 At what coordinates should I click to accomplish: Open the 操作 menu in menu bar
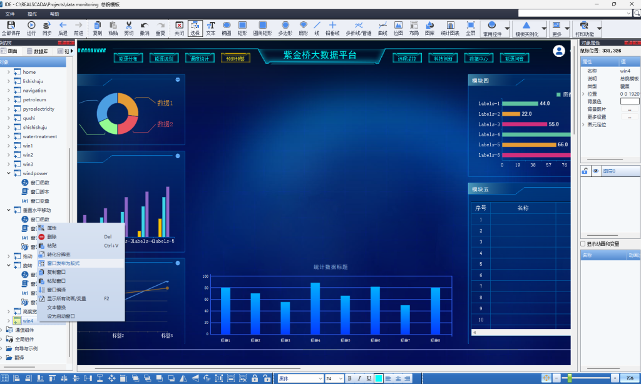33,13
